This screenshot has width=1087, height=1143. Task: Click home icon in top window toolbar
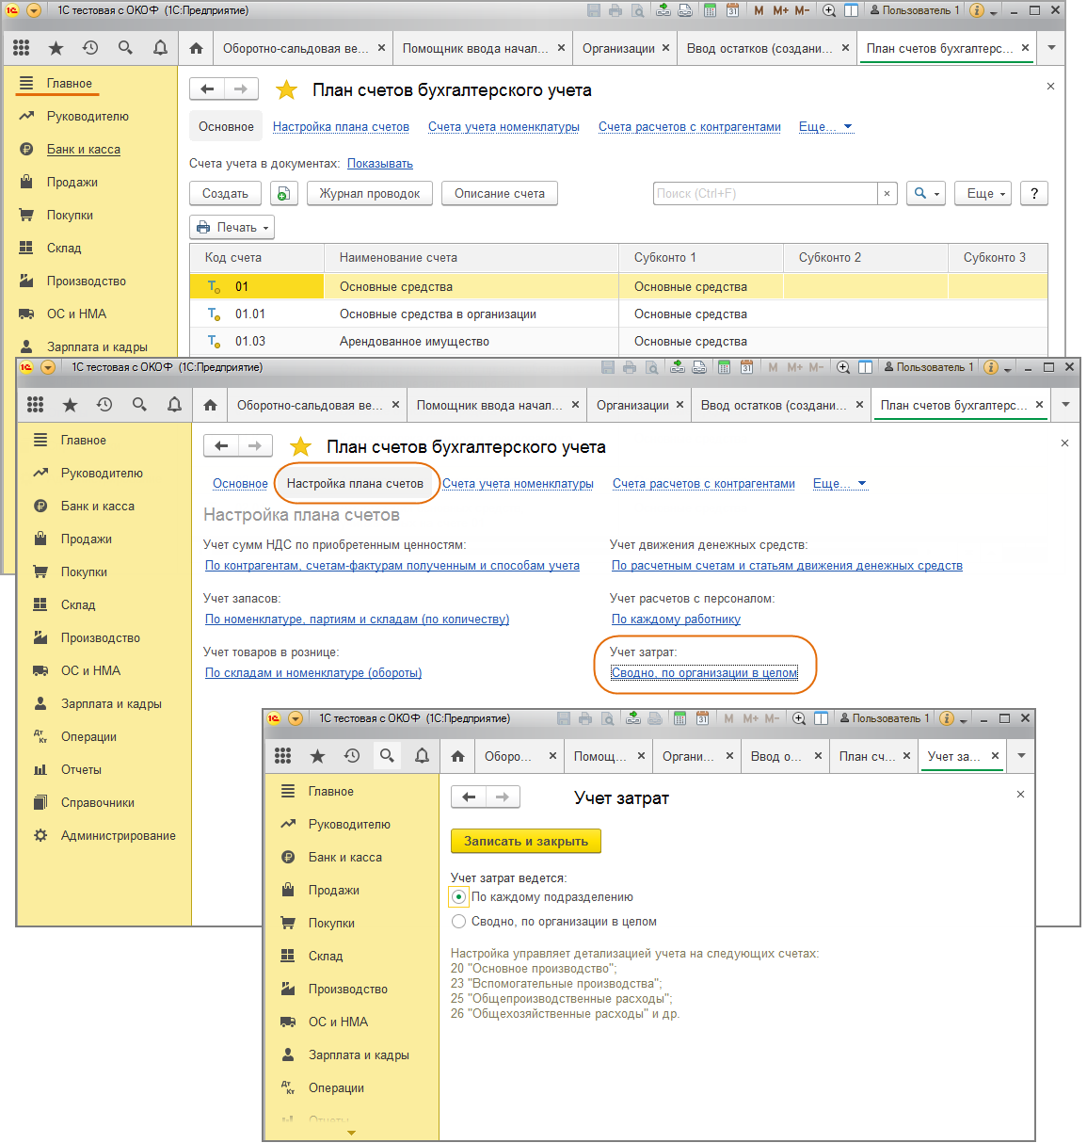click(x=196, y=48)
